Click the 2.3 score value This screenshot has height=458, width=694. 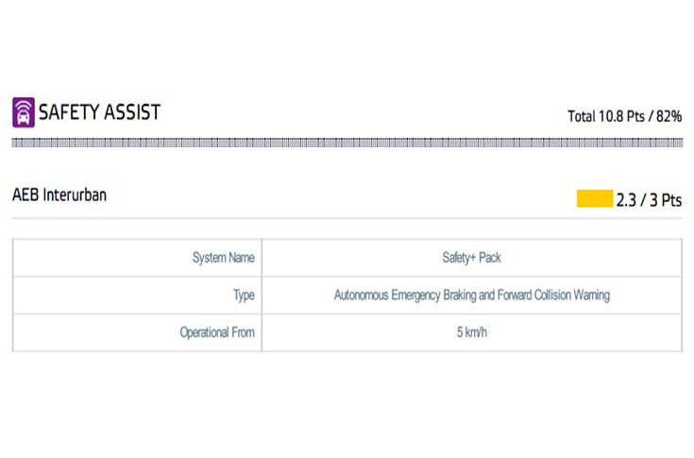click(x=627, y=200)
